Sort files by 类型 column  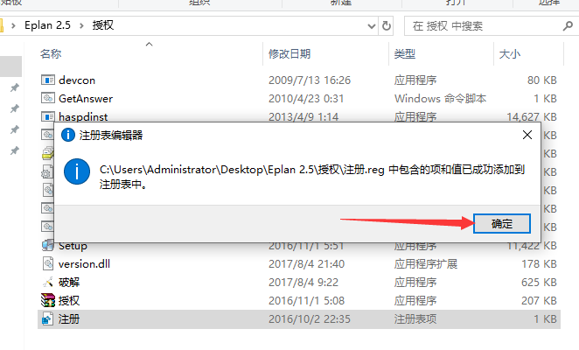(x=405, y=54)
